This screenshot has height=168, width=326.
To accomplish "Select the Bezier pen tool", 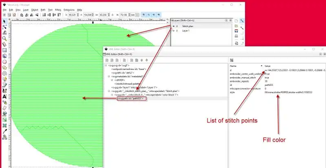I will point(4,85).
